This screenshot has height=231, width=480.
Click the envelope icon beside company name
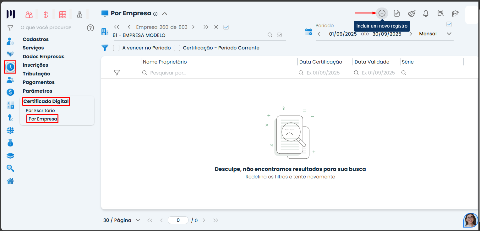tap(279, 35)
